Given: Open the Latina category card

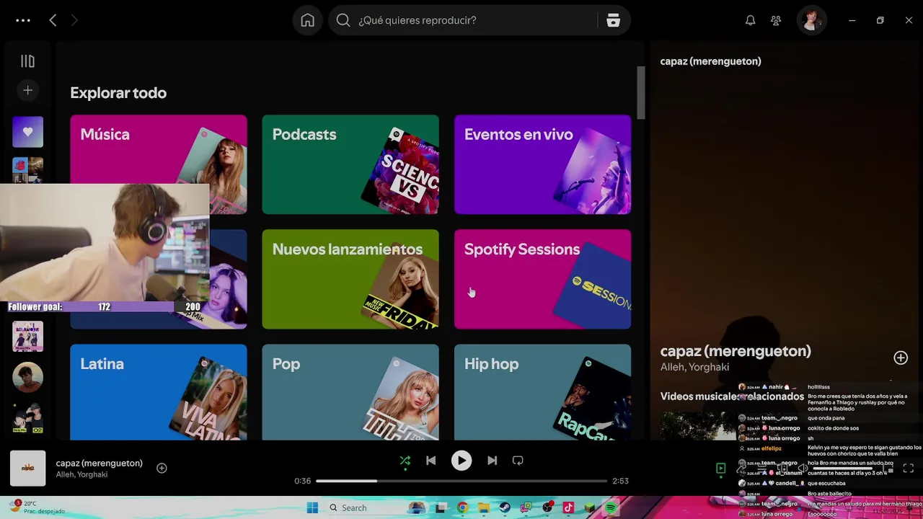Looking at the screenshot, I should (158, 392).
